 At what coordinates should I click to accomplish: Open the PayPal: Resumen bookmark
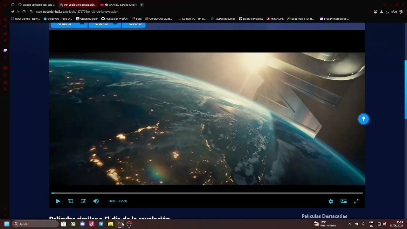click(223, 19)
